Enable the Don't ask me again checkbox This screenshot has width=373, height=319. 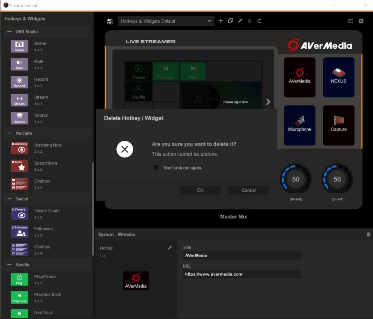(156, 168)
